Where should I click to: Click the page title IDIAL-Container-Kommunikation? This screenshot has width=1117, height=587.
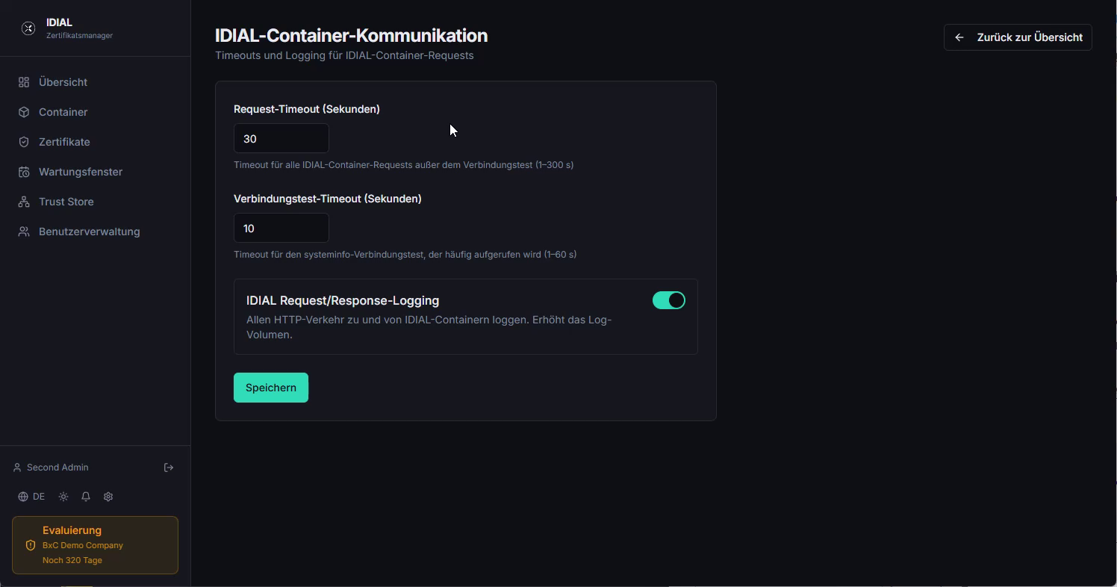tap(351, 35)
